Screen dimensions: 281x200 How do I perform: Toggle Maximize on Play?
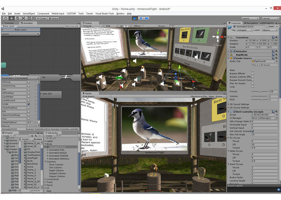click(199, 96)
